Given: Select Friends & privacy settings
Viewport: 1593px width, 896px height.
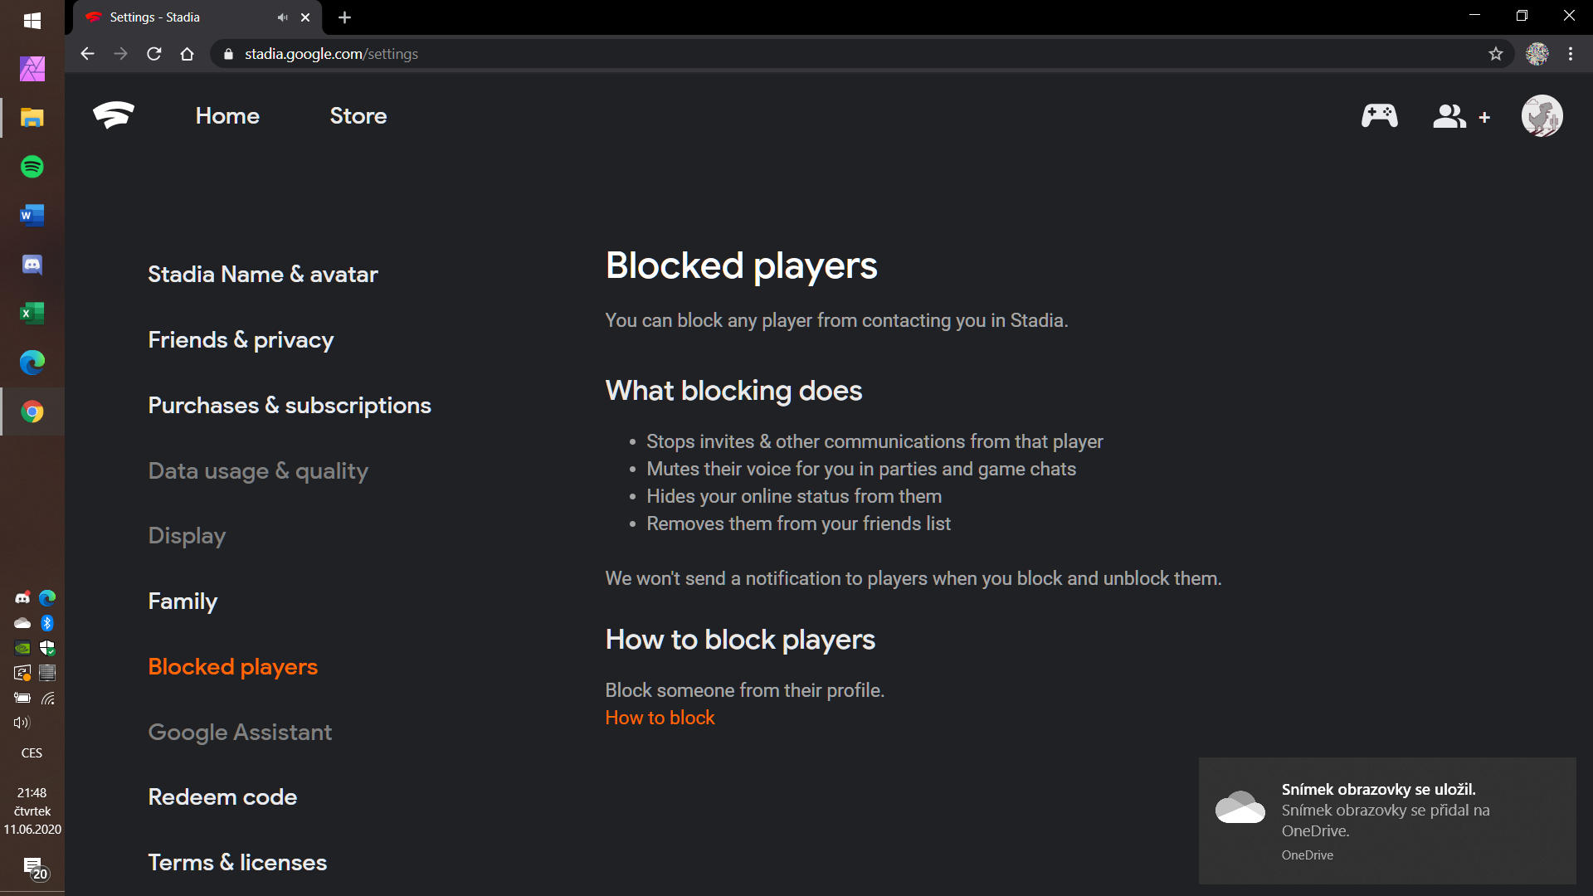Looking at the screenshot, I should (241, 340).
